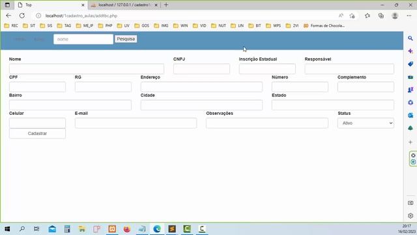417x235 pixels.
Task: Open sidebar tree icon
Action: point(410,128)
